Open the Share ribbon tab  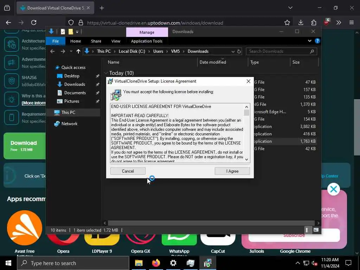point(96,41)
